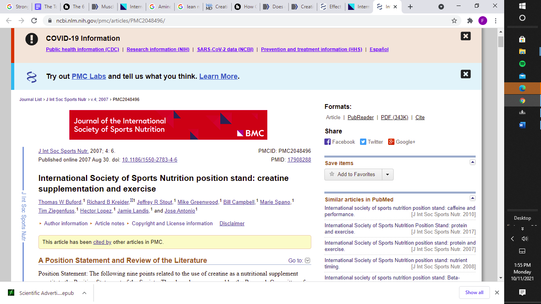Open the PubReader format link

361,117
